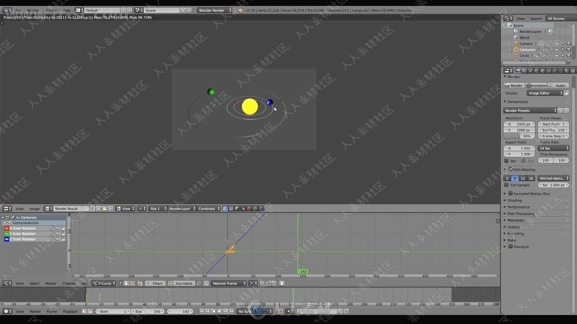577x324 pixels.
Task: Show the blue channel only
Action: [x=261, y=209]
